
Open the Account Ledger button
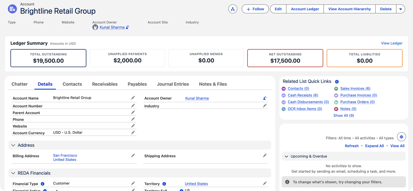pyautogui.click(x=305, y=9)
